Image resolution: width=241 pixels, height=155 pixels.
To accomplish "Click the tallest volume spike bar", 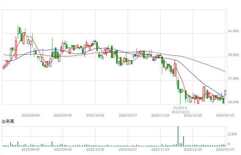I will (x=178, y=137).
